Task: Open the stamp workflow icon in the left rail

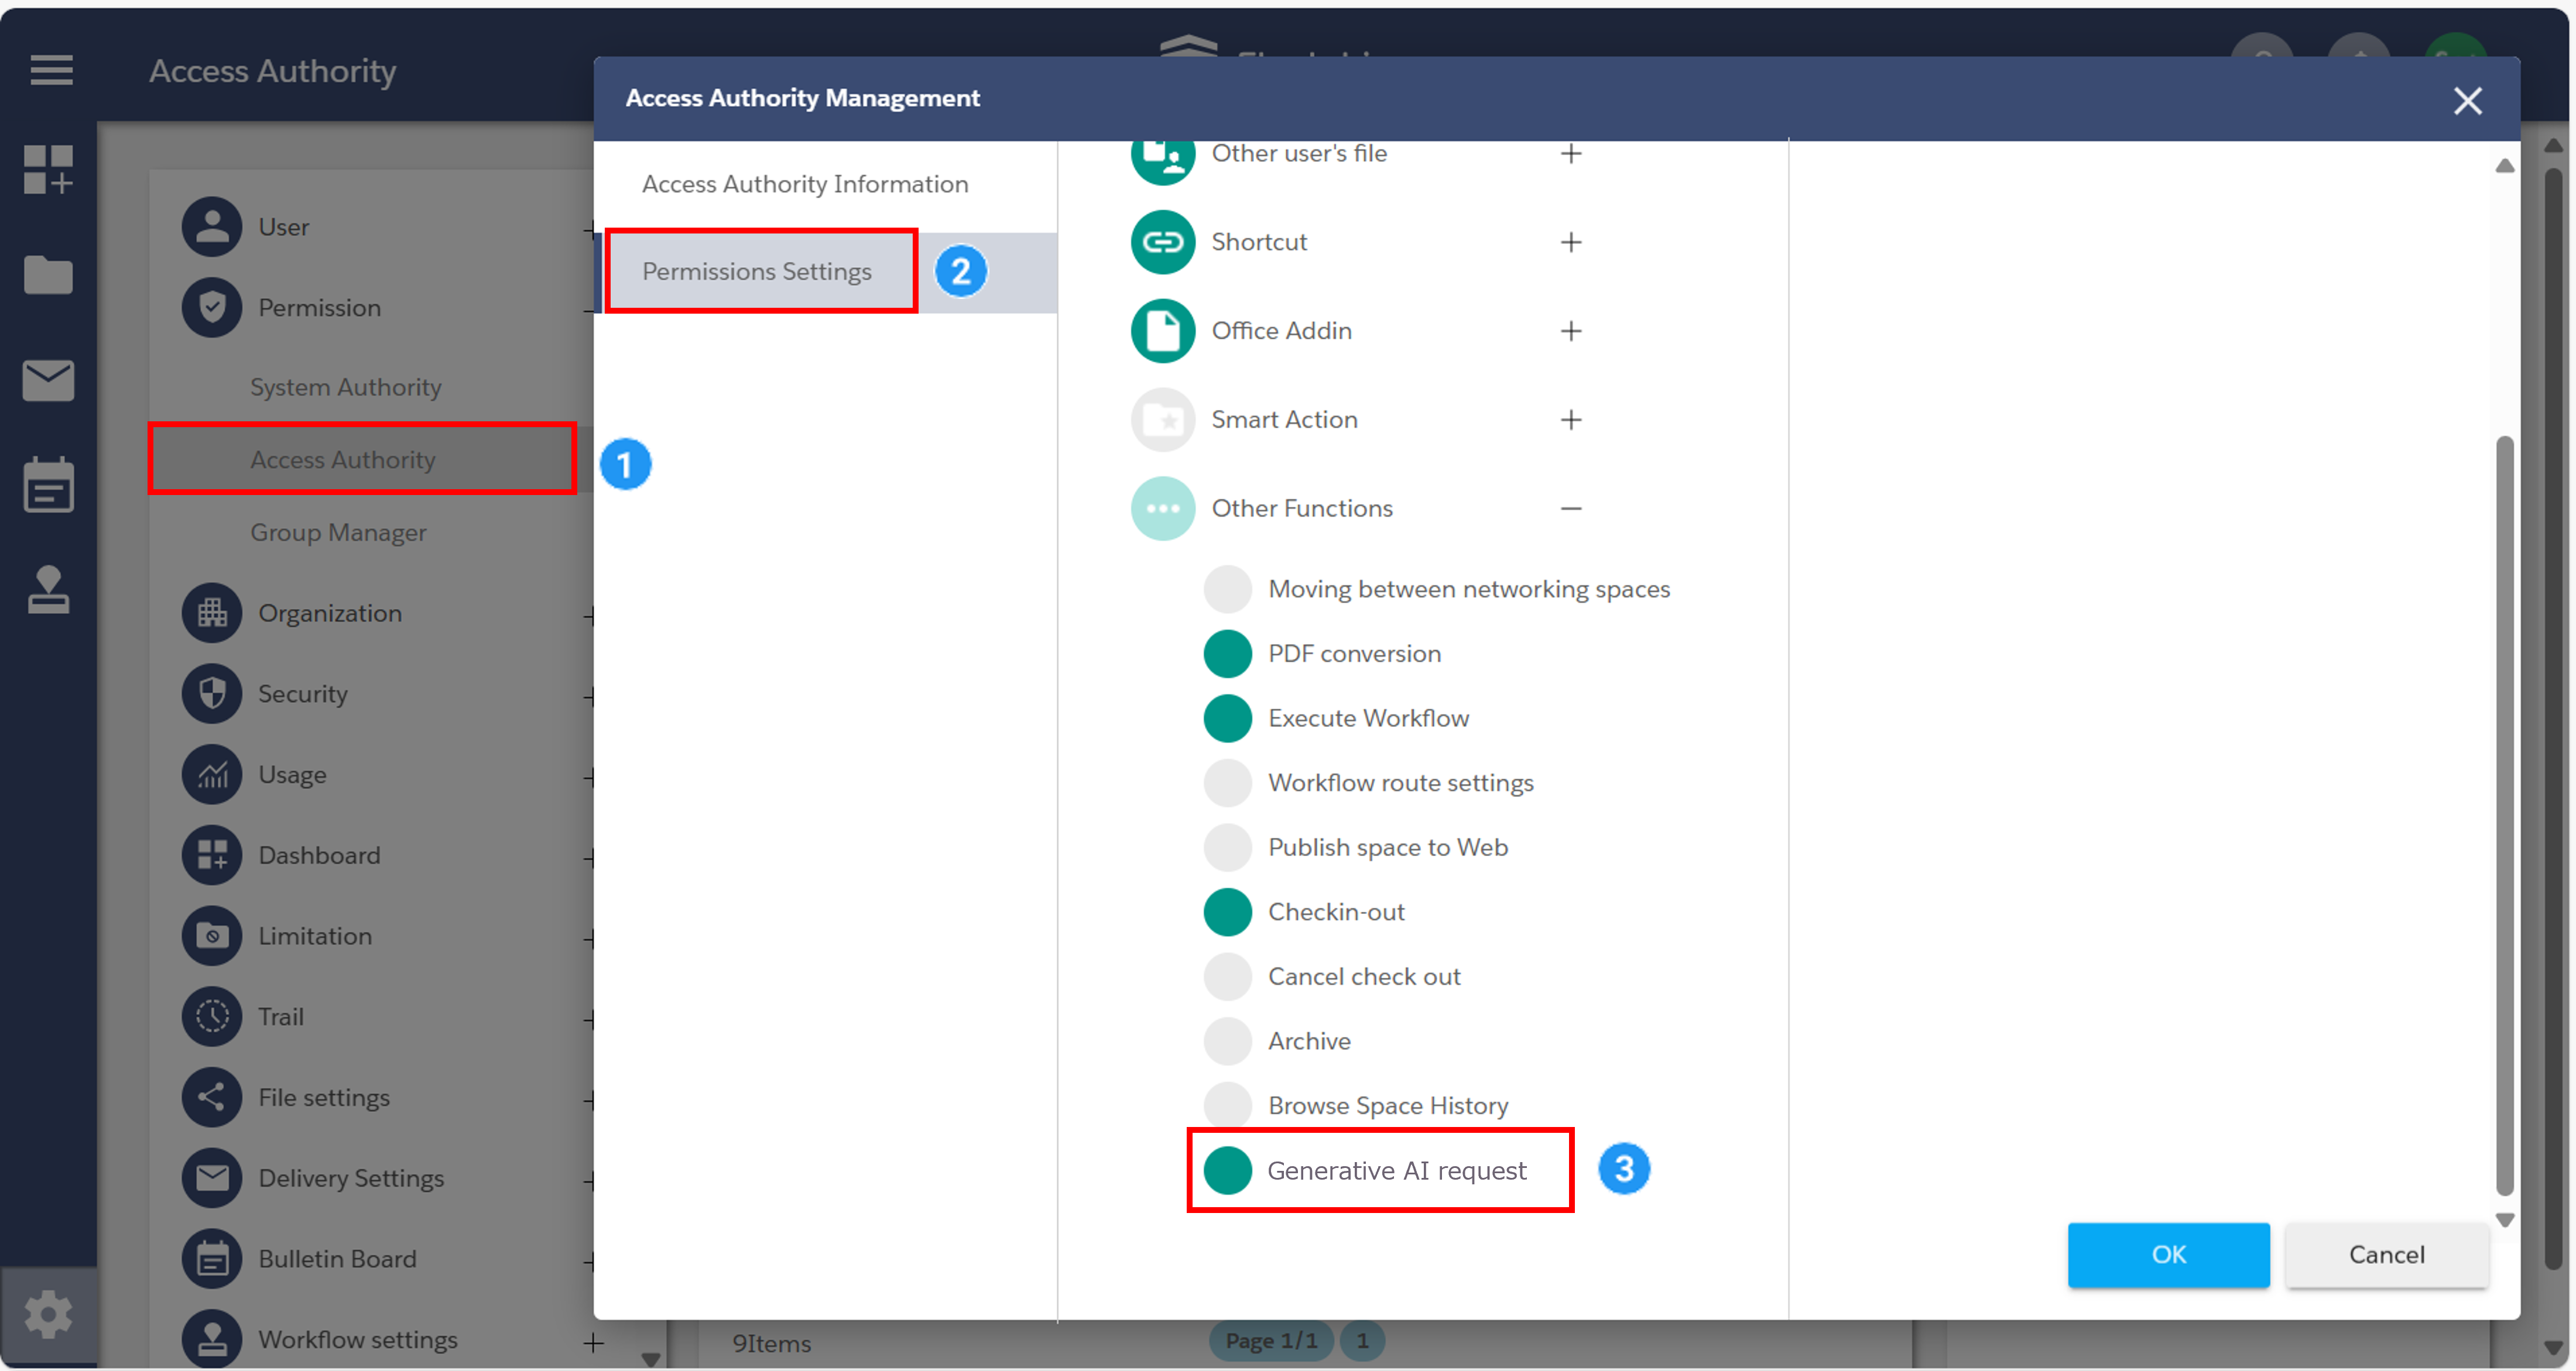Action: (48, 590)
